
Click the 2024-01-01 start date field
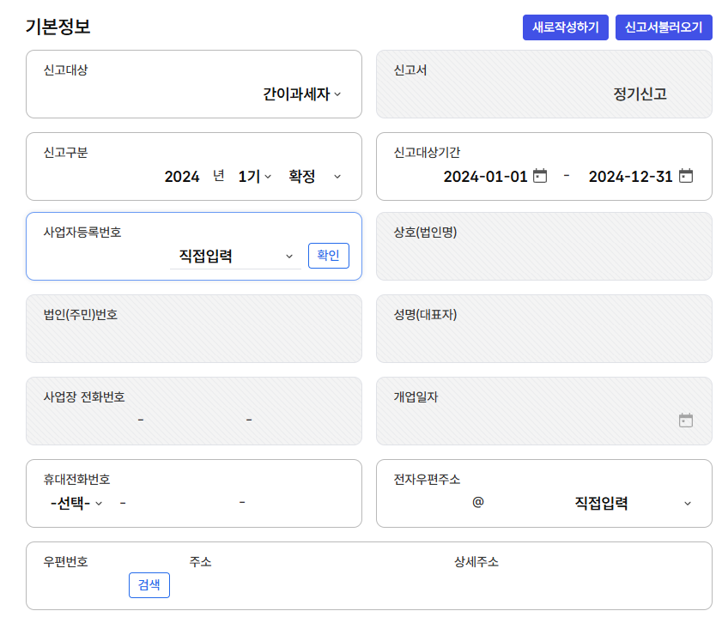485,176
